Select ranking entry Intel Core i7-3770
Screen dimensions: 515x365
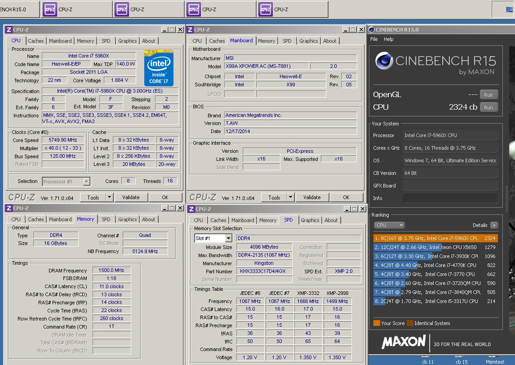435,274
